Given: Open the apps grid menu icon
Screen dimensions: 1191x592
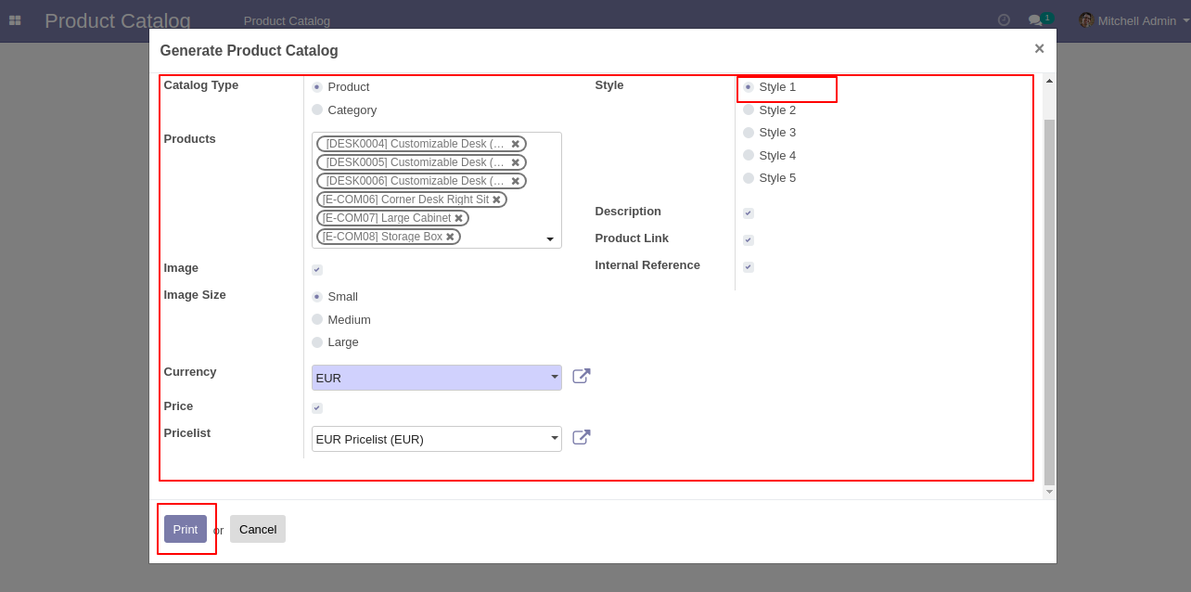Looking at the screenshot, I should (15, 20).
